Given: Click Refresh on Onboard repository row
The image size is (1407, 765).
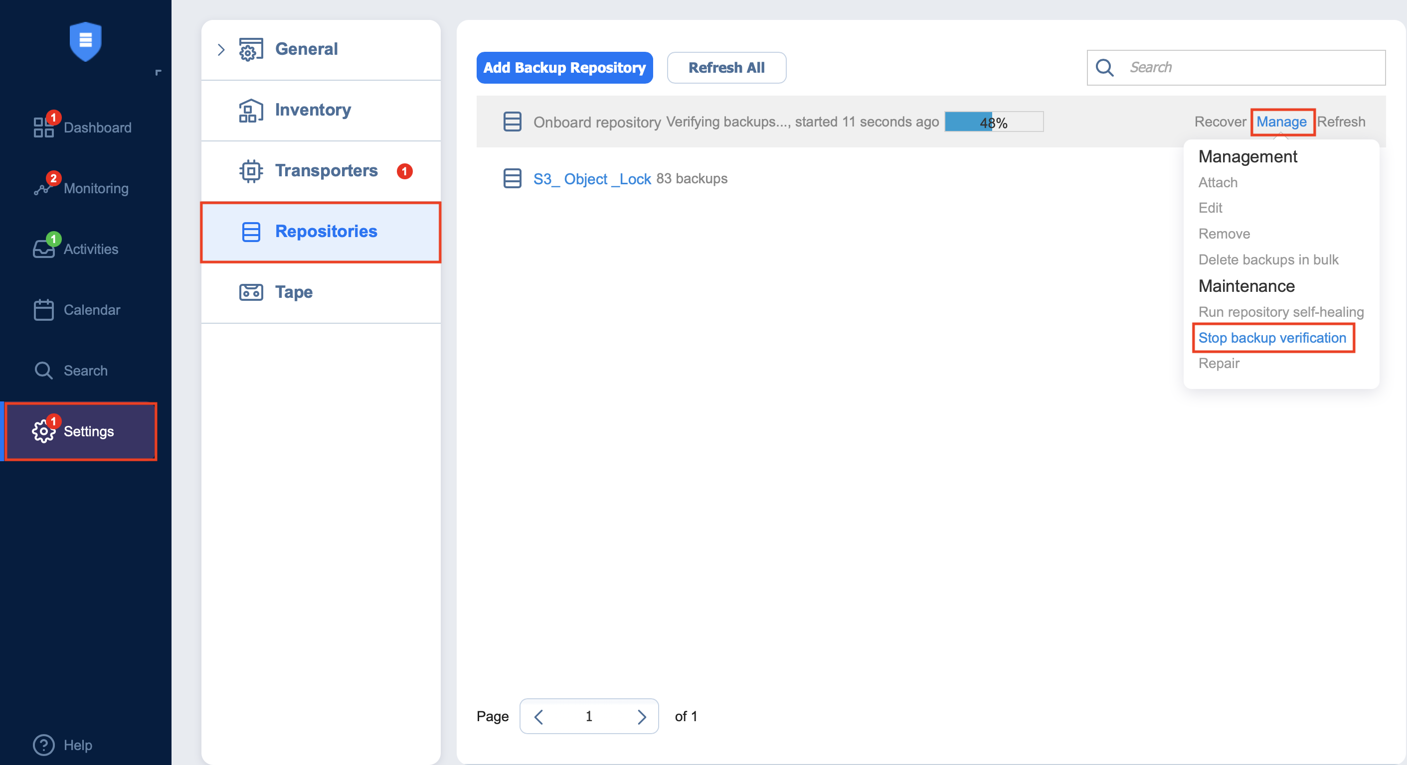Looking at the screenshot, I should 1341,122.
